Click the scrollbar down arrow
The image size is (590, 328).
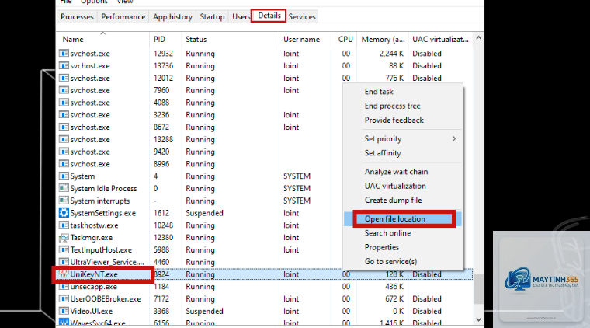click(x=479, y=319)
